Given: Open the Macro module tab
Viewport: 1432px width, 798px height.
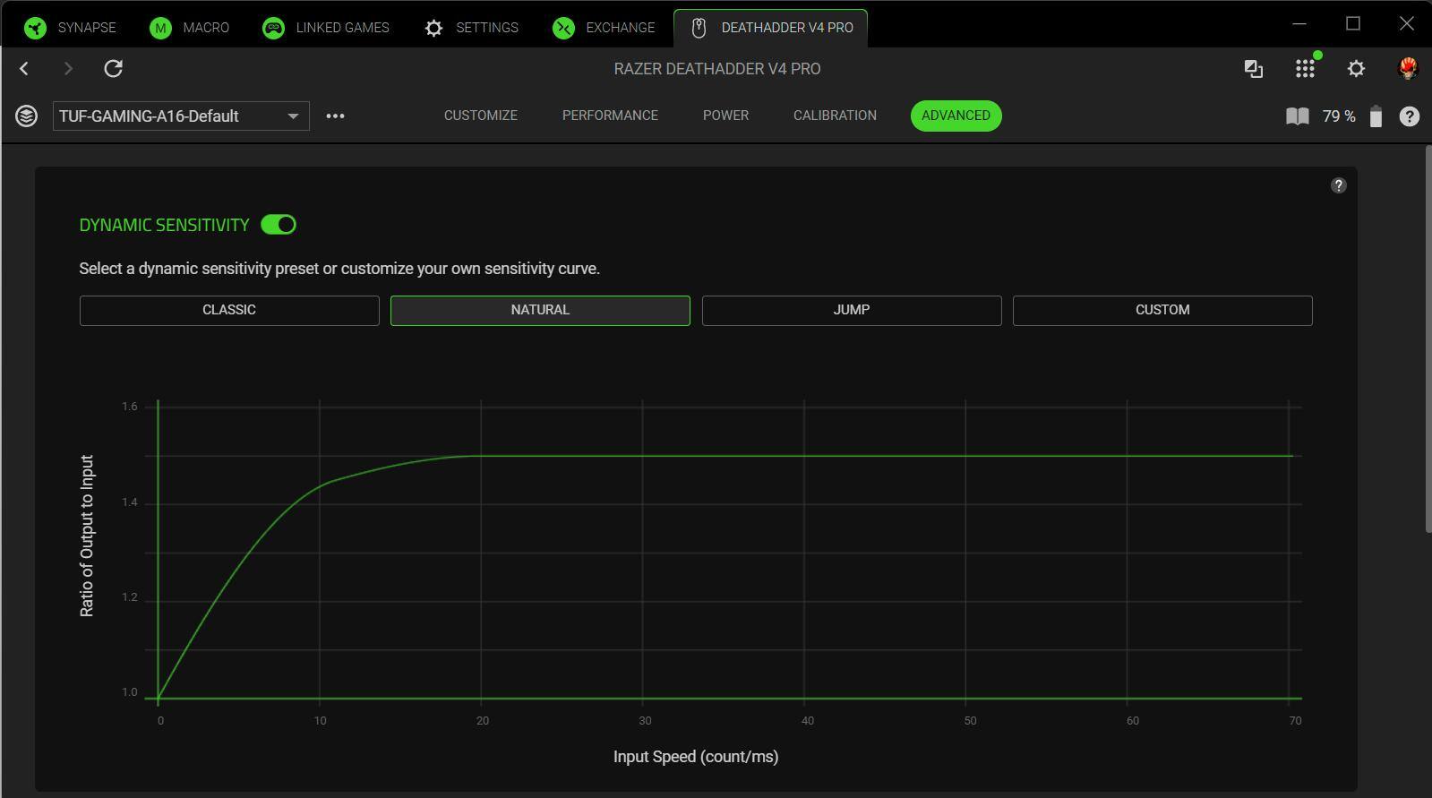Looking at the screenshot, I should click(190, 28).
